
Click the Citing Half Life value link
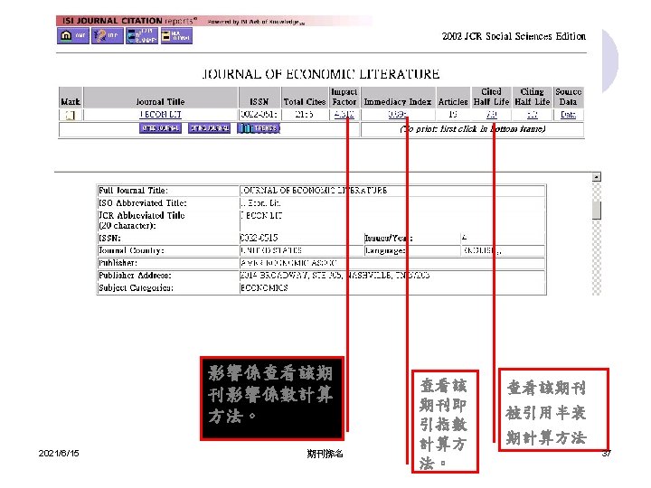(x=533, y=115)
